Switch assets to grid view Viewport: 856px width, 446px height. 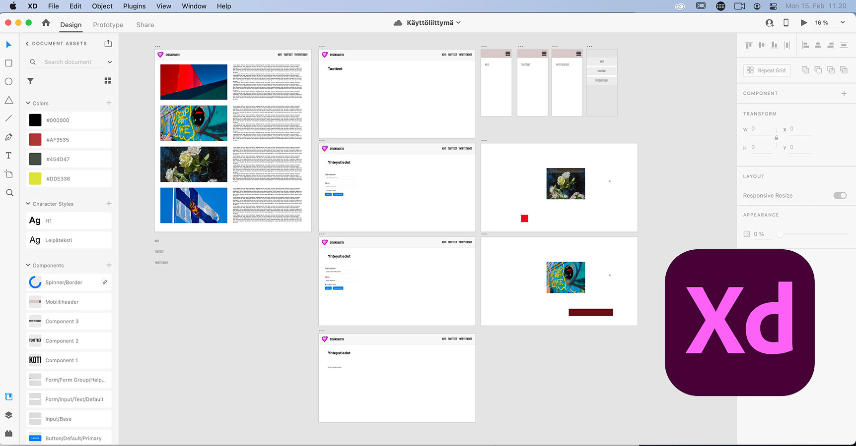108,81
